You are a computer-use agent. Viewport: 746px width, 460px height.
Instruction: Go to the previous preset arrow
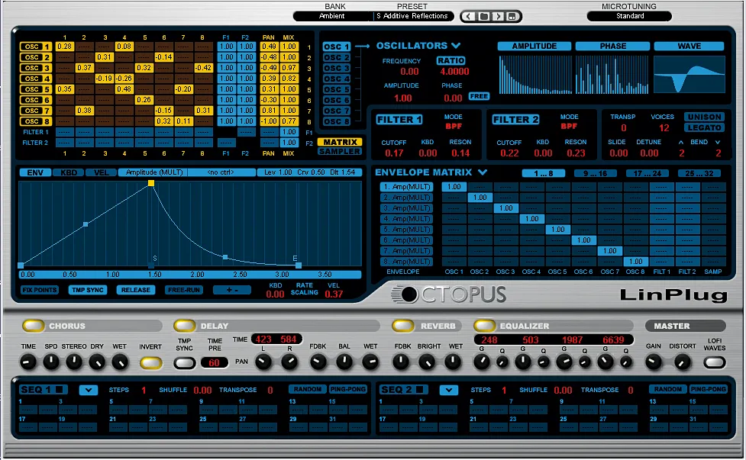pos(469,17)
